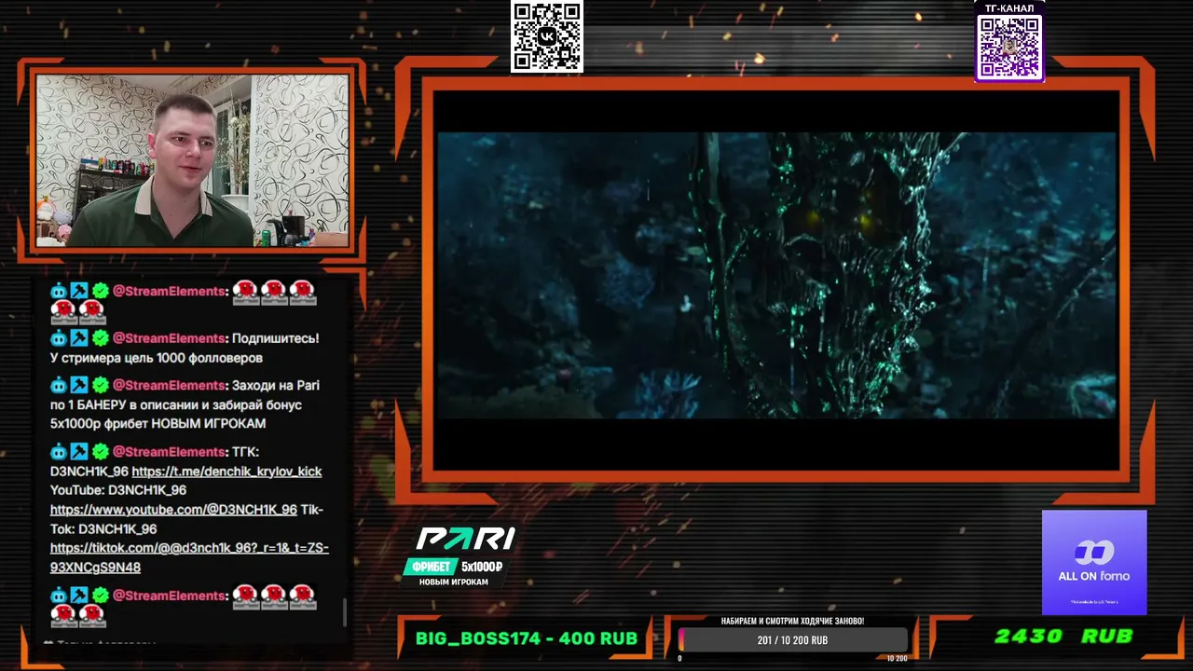Open the youtube.com/@D3NCH1K_96 link
Screen dimensions: 1193x671
[173, 510]
